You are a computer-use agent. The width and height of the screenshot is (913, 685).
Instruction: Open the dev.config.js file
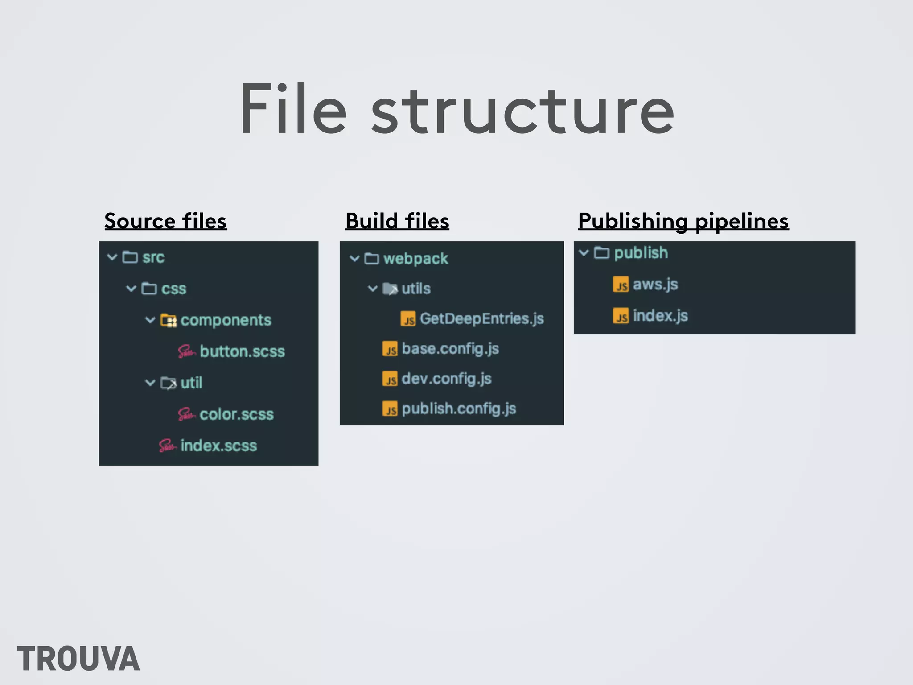pos(447,379)
